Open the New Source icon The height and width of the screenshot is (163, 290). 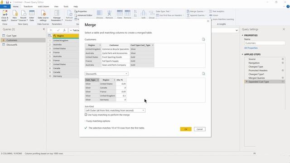click(14, 16)
